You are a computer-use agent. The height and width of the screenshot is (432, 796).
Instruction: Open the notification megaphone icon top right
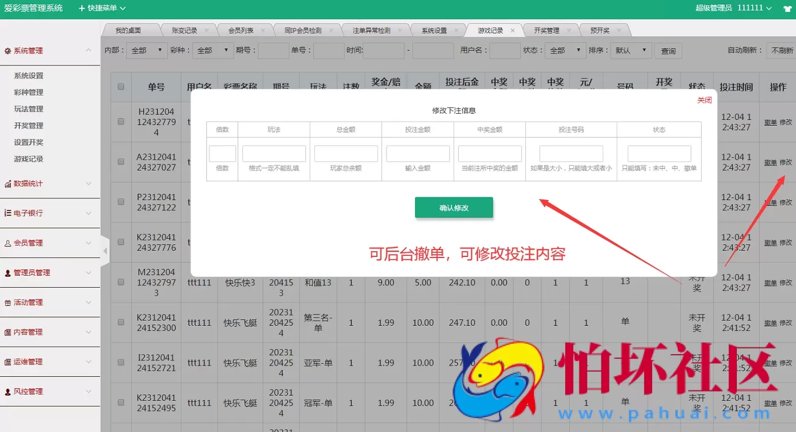pyautogui.click(x=788, y=9)
